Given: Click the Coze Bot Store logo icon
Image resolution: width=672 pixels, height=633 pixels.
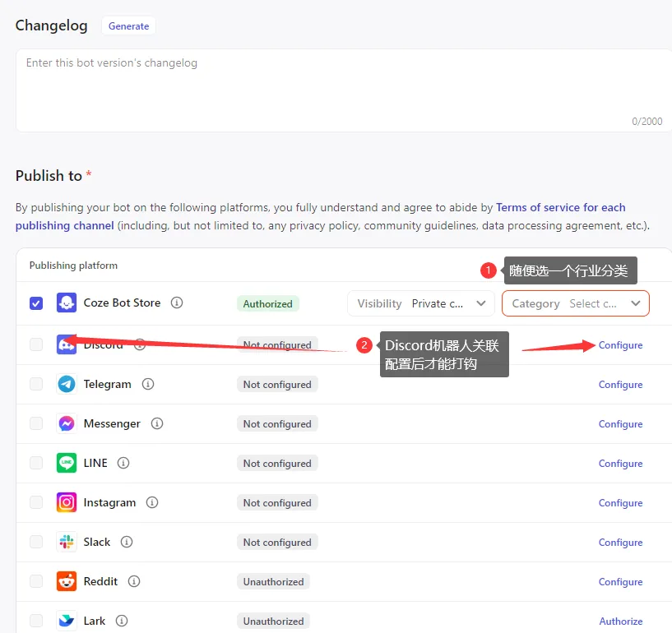Looking at the screenshot, I should pyautogui.click(x=67, y=303).
